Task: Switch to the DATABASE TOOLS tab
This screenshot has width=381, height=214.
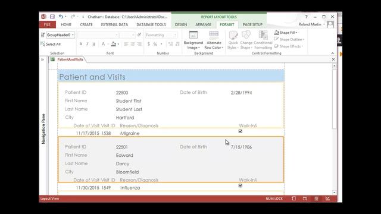Action: coord(151,24)
